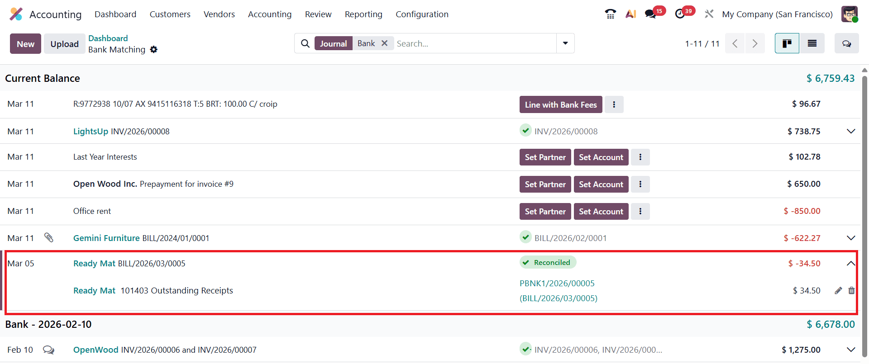Screen dimensions: 869x364
Task: Set Account for Open Wood Inc. prepayment
Action: pos(601,184)
